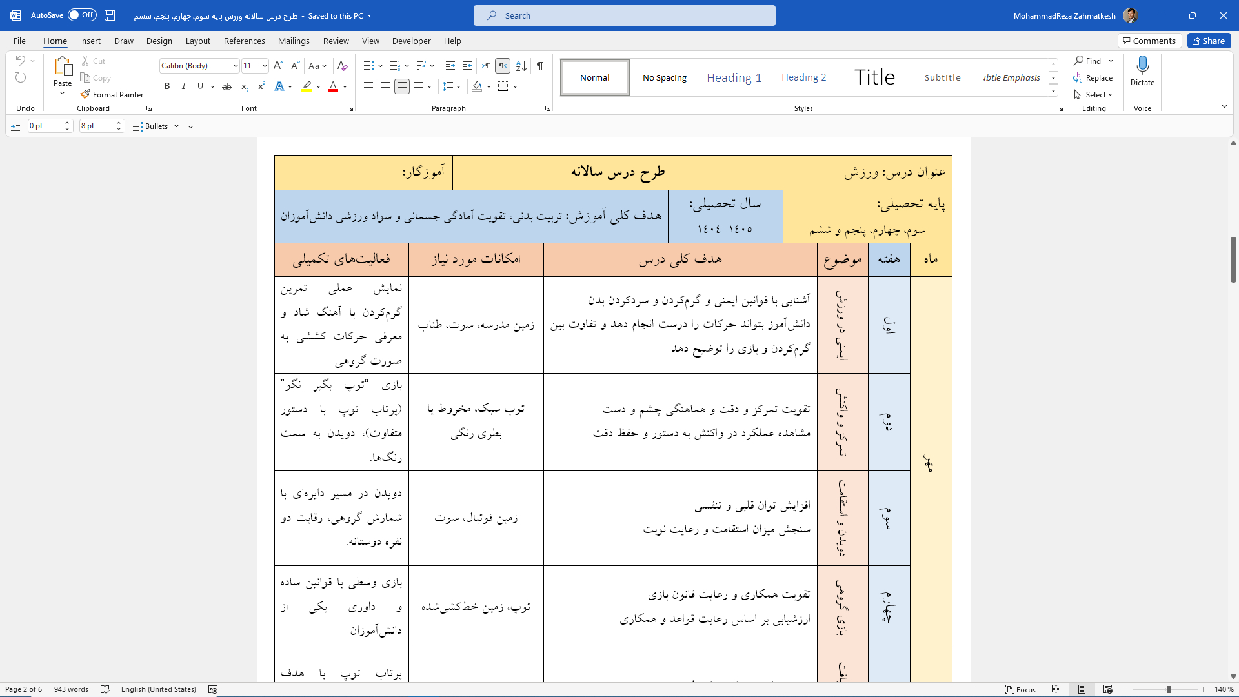Turn on AutoSave

pyautogui.click(x=81, y=15)
